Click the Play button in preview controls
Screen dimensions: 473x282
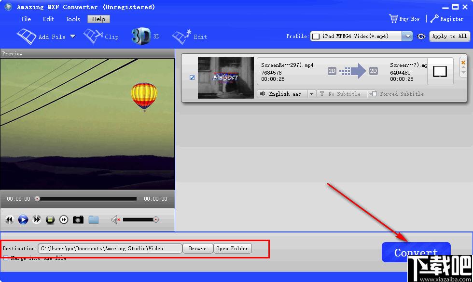pos(23,219)
